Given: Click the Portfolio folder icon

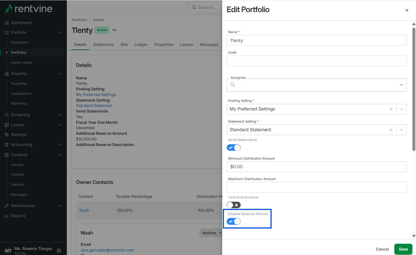Looking at the screenshot, I should tap(7, 32).
